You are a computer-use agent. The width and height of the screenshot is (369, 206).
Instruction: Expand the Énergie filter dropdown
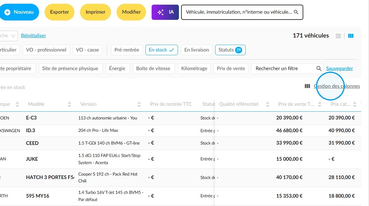point(117,69)
